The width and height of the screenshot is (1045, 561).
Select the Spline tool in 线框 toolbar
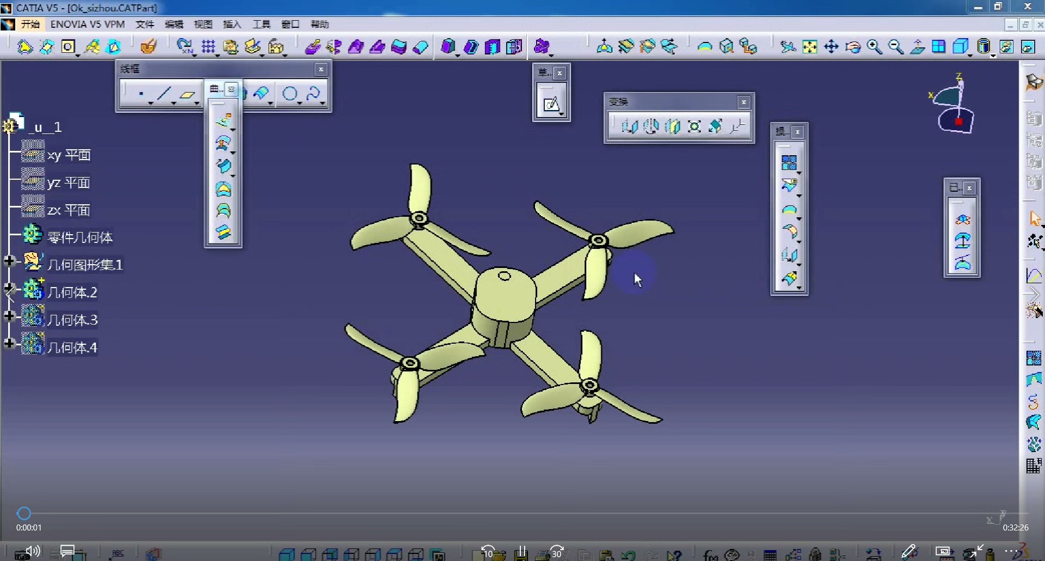313,94
